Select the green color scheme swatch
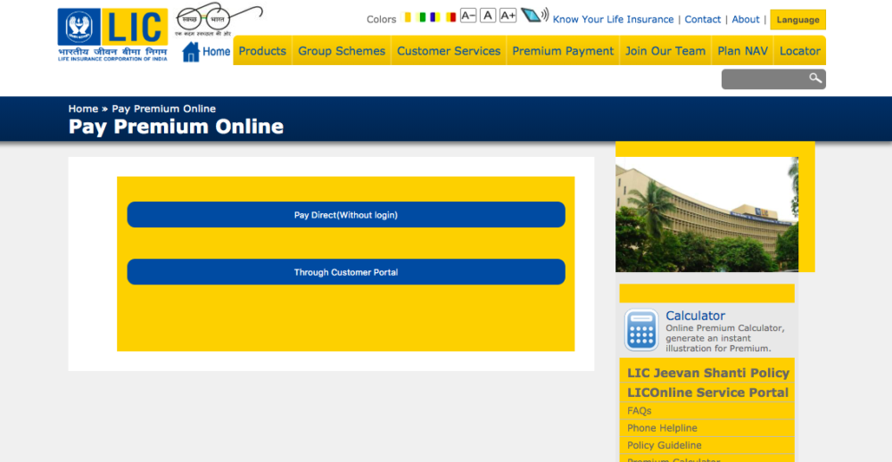The width and height of the screenshot is (892, 462). pos(422,17)
